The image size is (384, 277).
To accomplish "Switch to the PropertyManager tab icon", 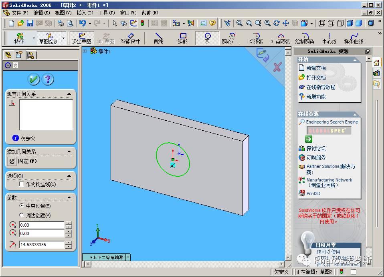I will (19, 55).
